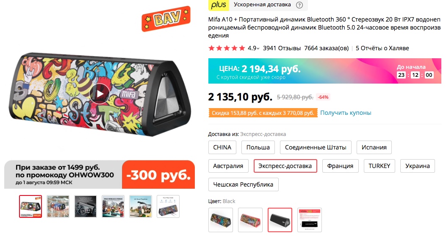Image resolution: width=446 pixels, height=236 pixels.
Task: Click the help question mark beside Ускоренная доставка
Action: 299,5
